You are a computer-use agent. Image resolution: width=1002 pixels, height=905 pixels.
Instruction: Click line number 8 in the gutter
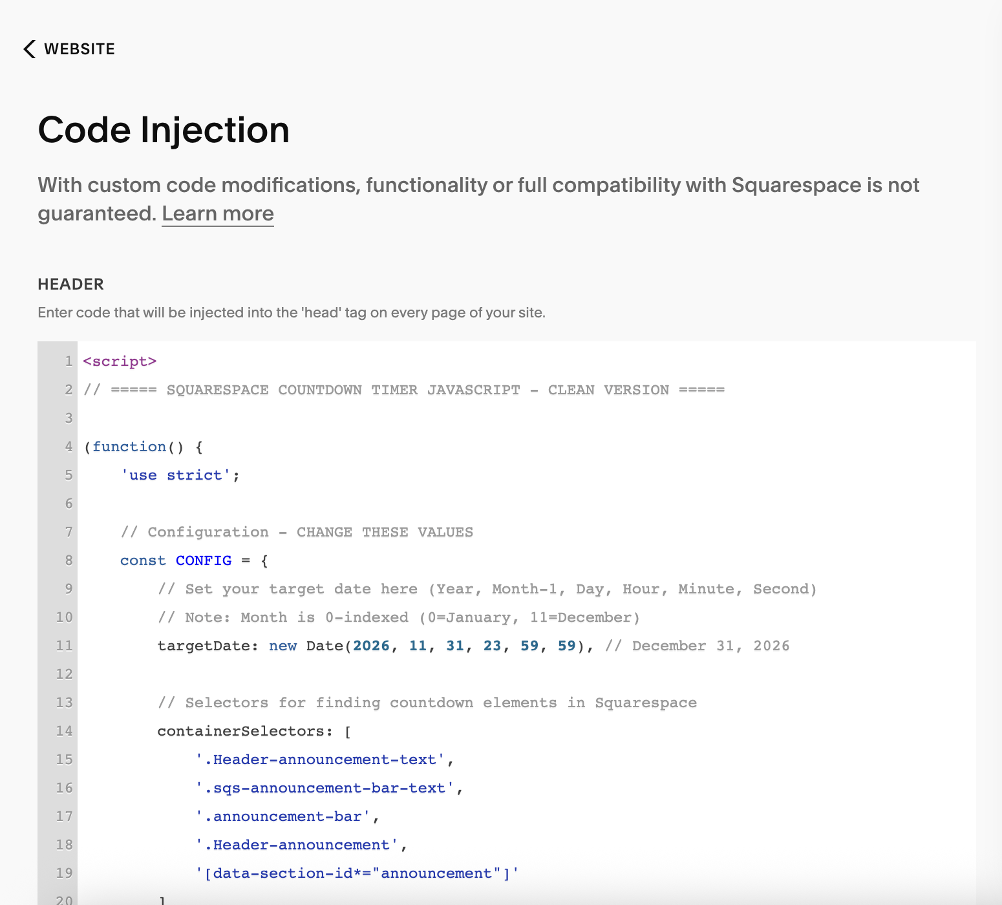69,560
